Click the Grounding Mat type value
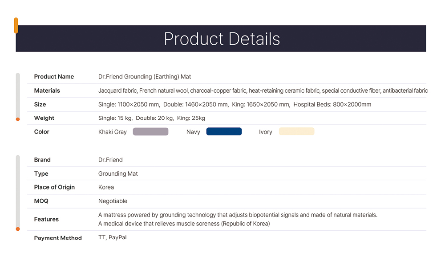This screenshot has width=445, height=260. click(x=118, y=174)
